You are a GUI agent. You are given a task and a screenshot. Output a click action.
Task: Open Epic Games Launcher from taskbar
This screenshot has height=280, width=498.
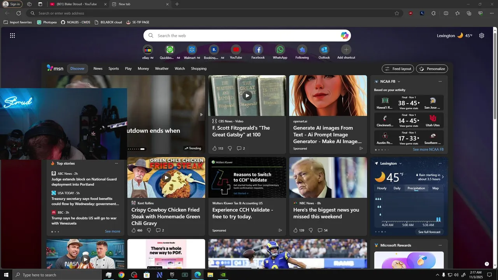[172, 275]
